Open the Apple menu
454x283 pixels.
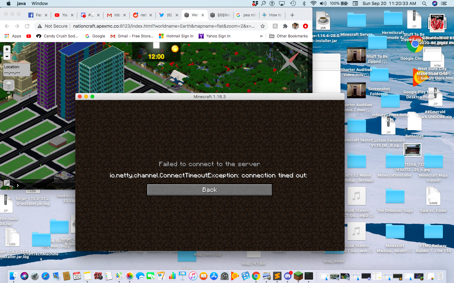click(x=9, y=3)
